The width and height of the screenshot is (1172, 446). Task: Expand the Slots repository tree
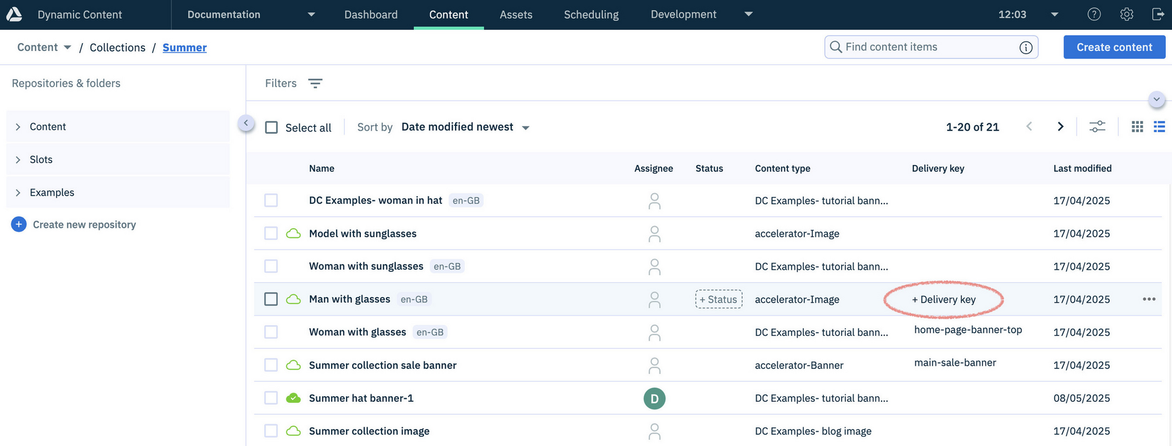click(18, 159)
